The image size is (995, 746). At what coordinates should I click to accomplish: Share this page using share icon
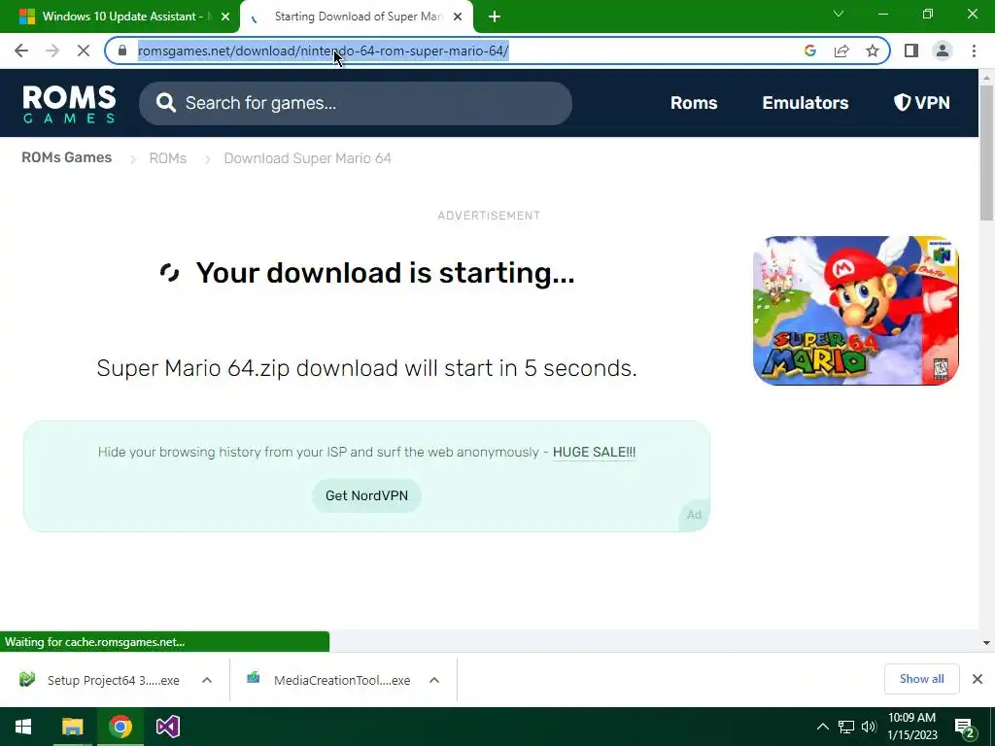point(841,51)
